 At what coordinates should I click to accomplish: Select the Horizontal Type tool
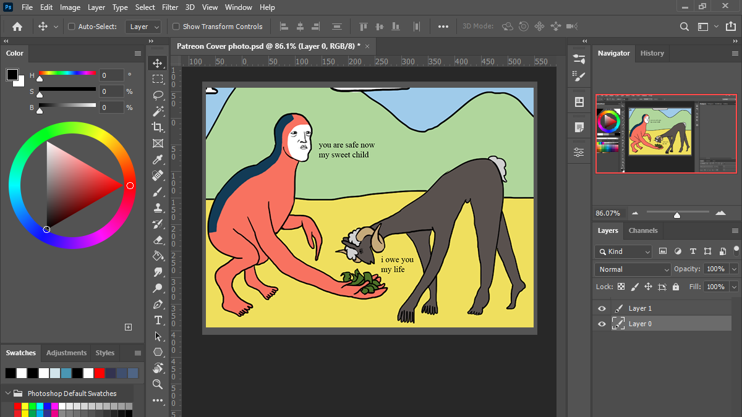click(x=158, y=320)
